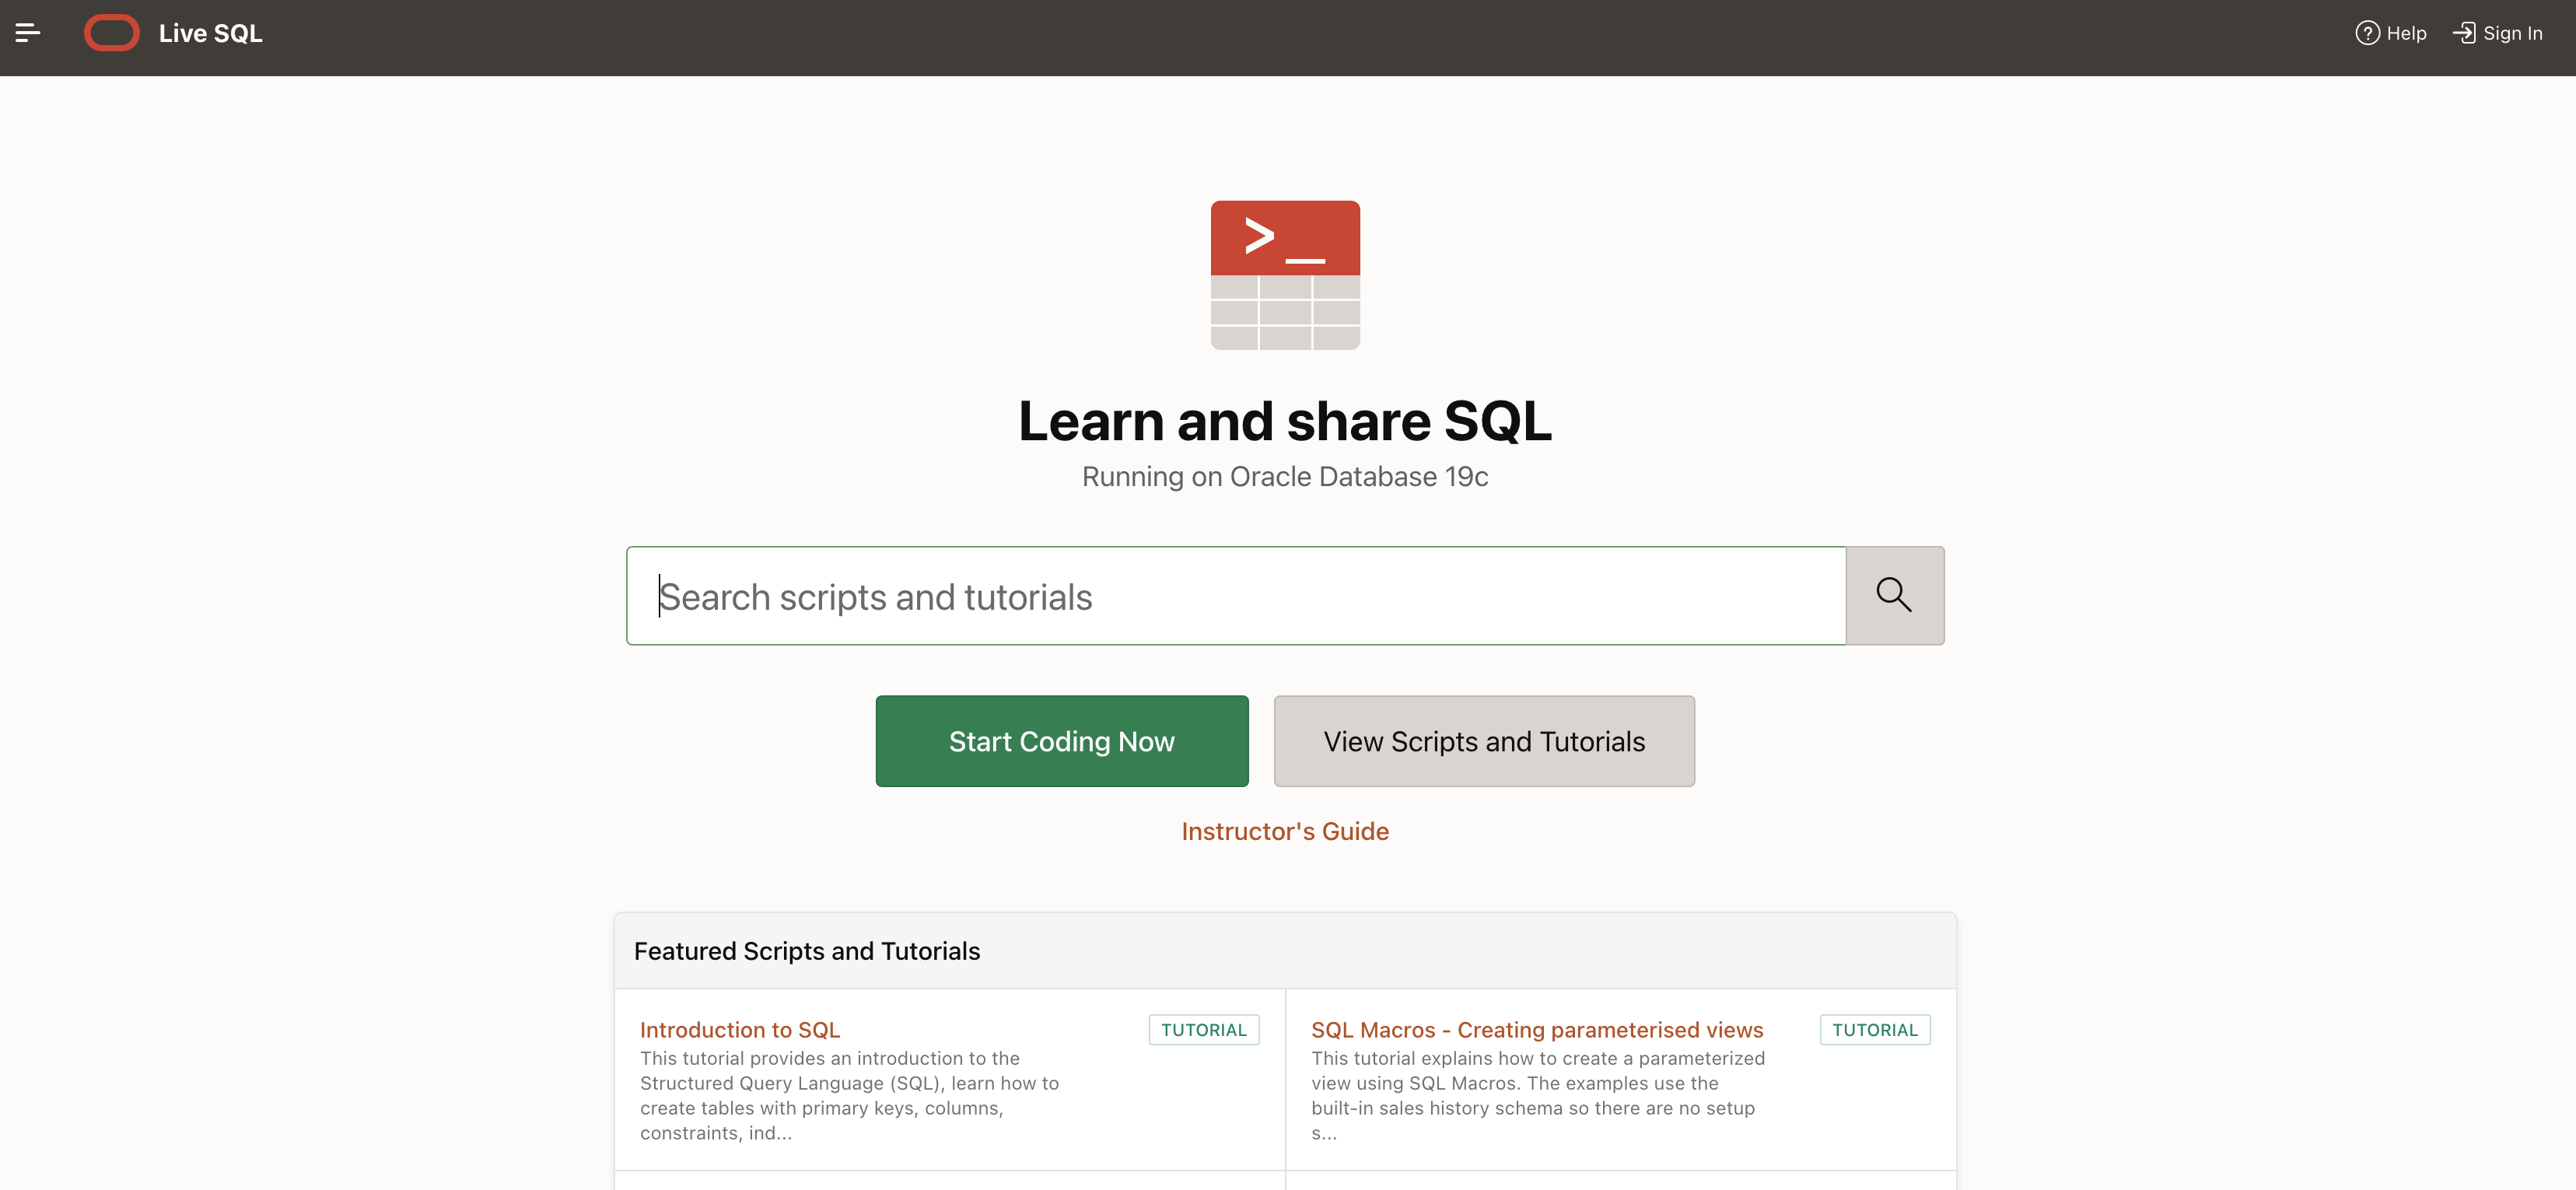Image resolution: width=2576 pixels, height=1190 pixels.
Task: Open SQL Macros parameterised views tutorial
Action: click(x=1537, y=1029)
